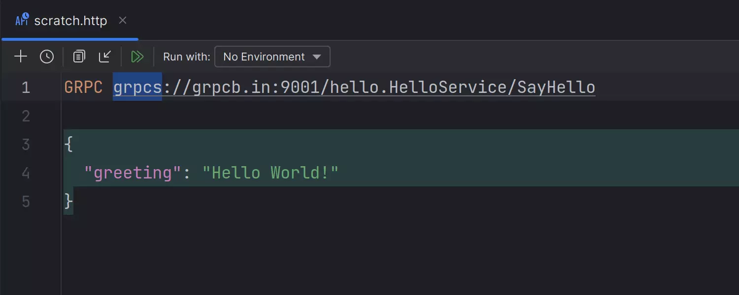Viewport: 739px width, 295px height.
Task: Click the highlighted grpcs scheme text
Action: [x=137, y=88]
